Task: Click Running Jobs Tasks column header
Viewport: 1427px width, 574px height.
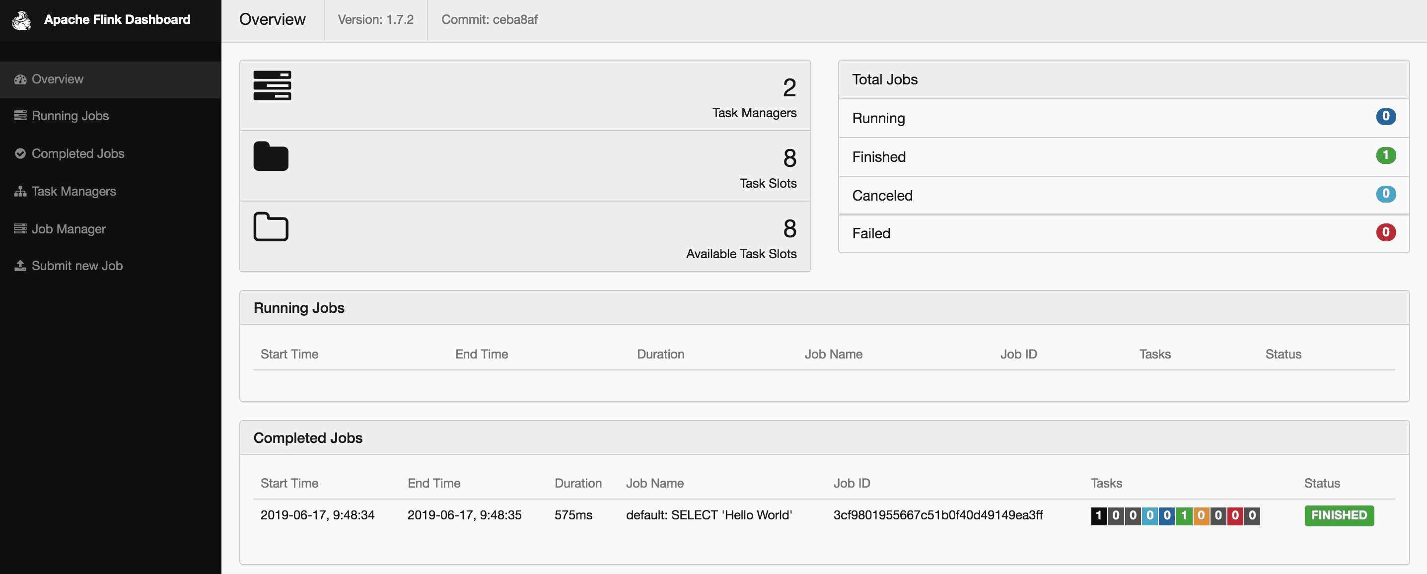Action: 1154,354
